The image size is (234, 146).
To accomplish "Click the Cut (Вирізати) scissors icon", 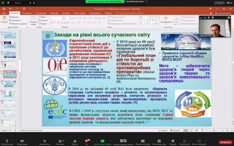I will pyautogui.click(x=10, y=17).
